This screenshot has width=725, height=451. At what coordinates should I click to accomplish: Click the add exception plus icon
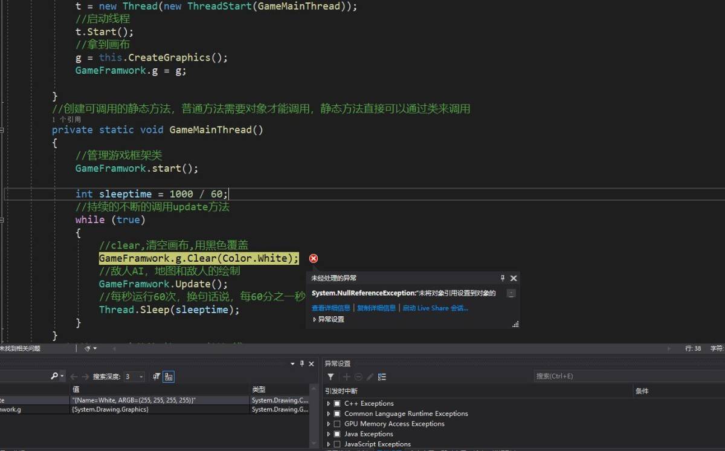click(x=347, y=377)
